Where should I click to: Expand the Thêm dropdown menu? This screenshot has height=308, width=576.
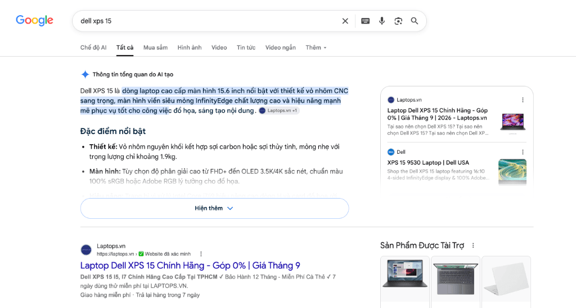[x=316, y=48]
